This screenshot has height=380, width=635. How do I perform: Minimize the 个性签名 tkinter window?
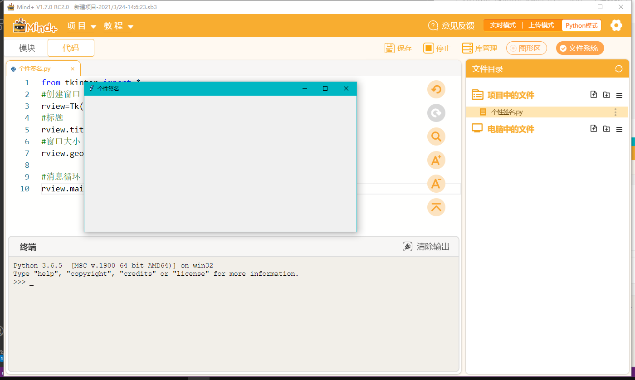[x=305, y=89]
